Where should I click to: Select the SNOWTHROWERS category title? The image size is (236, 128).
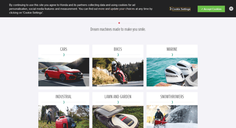click(x=172, y=97)
